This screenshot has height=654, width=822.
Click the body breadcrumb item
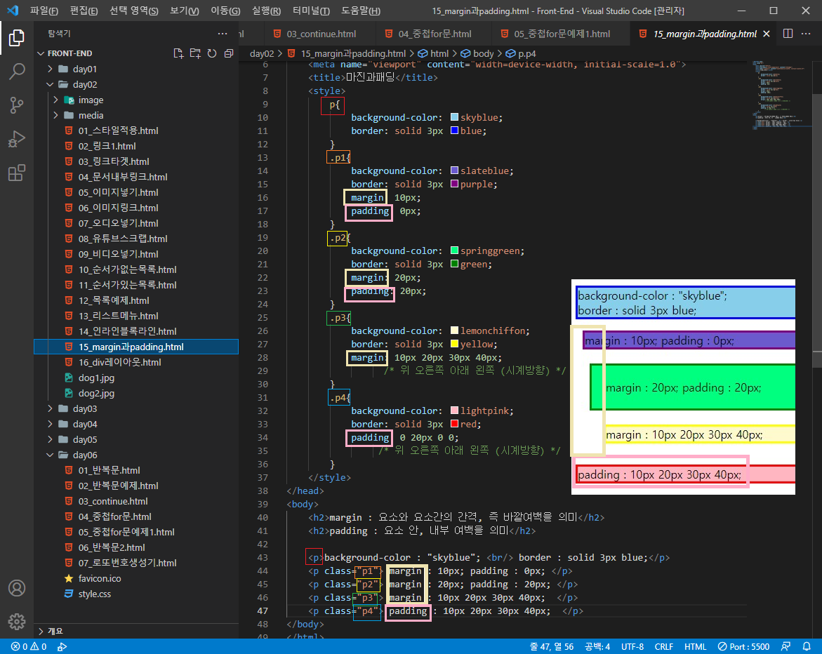coord(477,53)
